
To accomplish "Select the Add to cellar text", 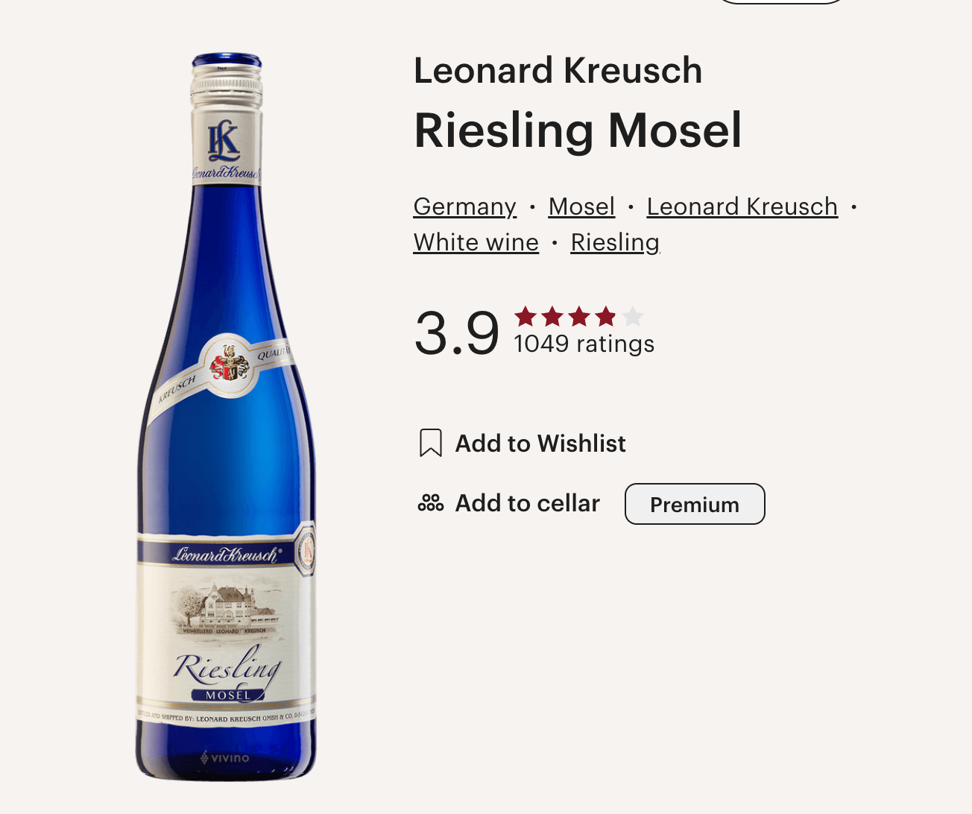I will point(527,503).
